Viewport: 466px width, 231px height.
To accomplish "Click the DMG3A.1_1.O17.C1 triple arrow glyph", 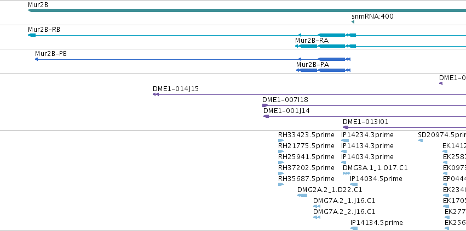I will (347, 173).
